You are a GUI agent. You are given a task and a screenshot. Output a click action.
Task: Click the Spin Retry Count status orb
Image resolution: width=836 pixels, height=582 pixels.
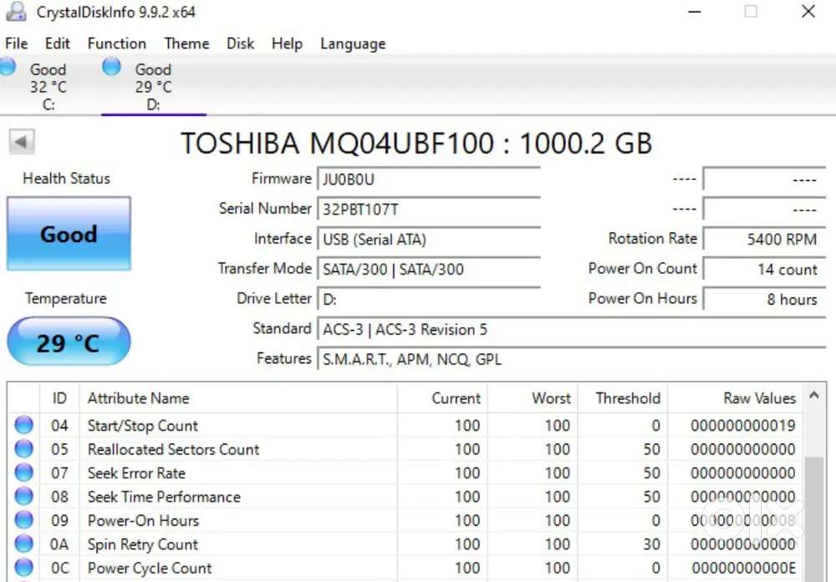(23, 544)
